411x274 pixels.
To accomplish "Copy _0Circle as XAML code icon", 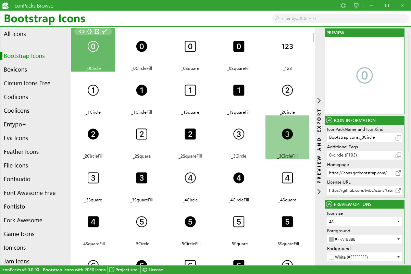I will coord(82,32).
